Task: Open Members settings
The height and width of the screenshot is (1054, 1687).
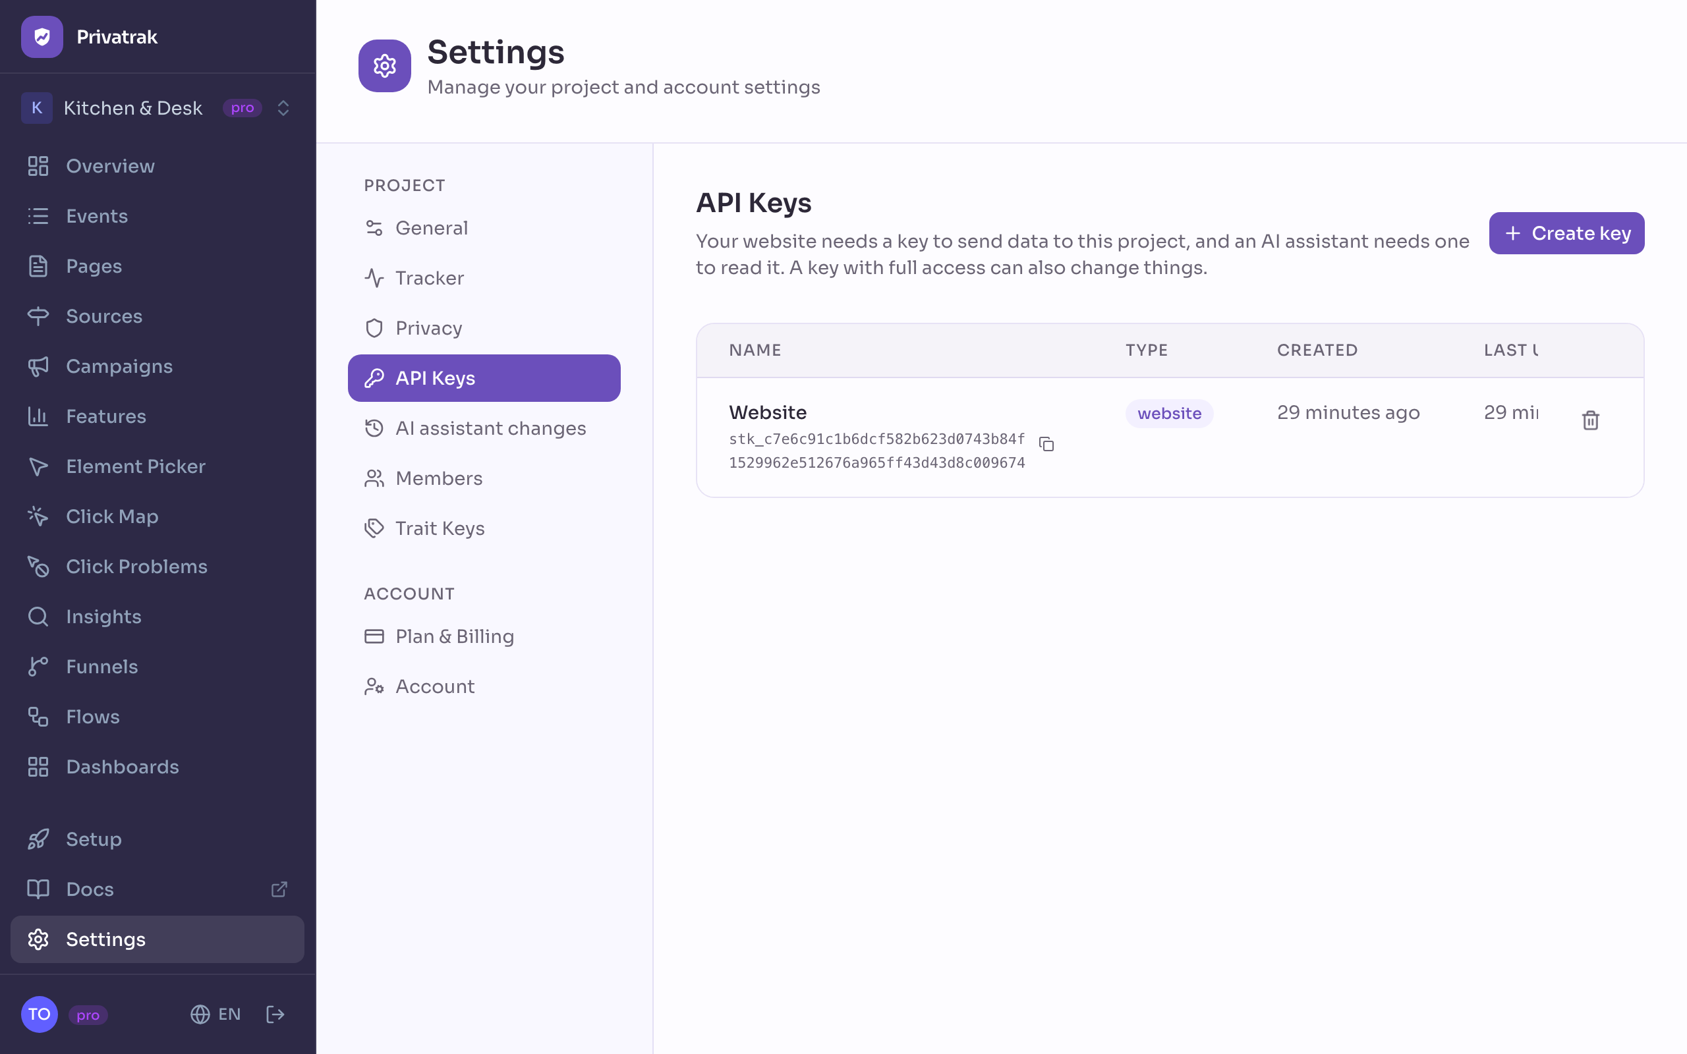Action: pos(484,478)
